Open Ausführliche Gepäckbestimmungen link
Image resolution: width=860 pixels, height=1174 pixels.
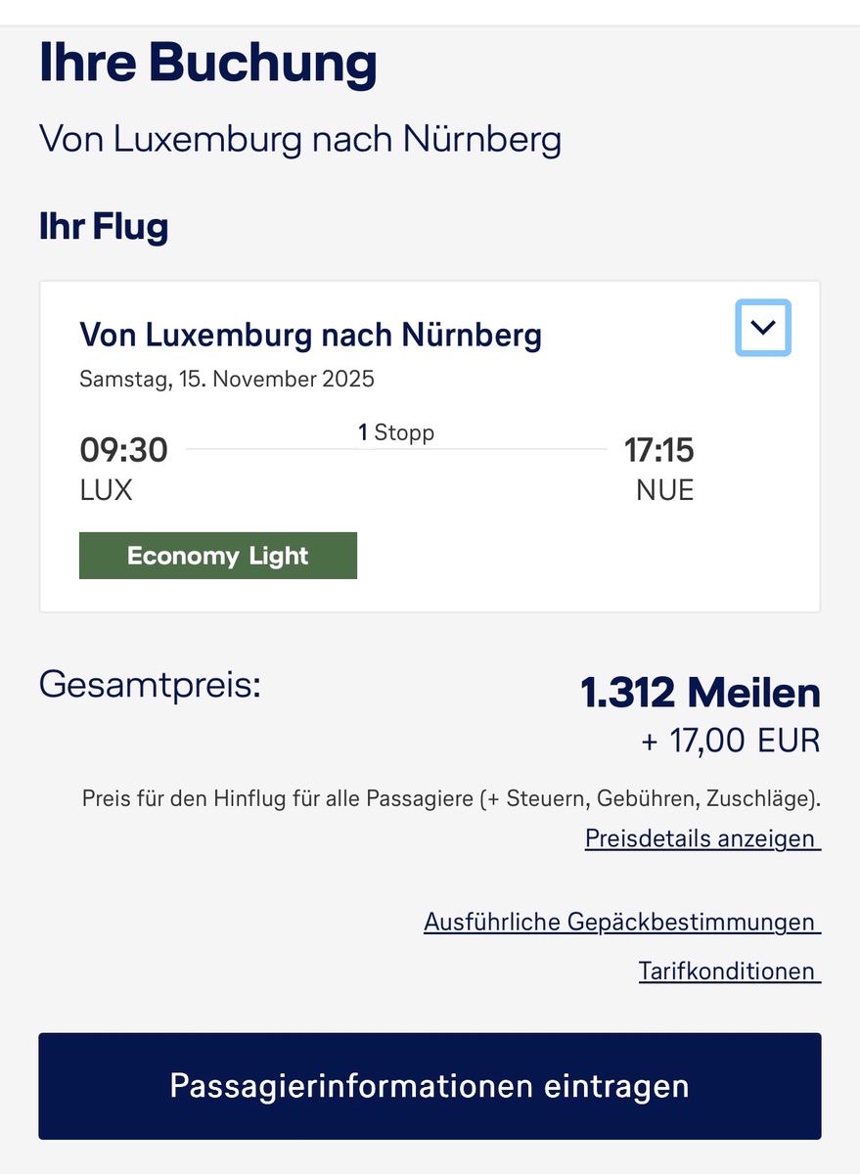pyautogui.click(x=620, y=922)
